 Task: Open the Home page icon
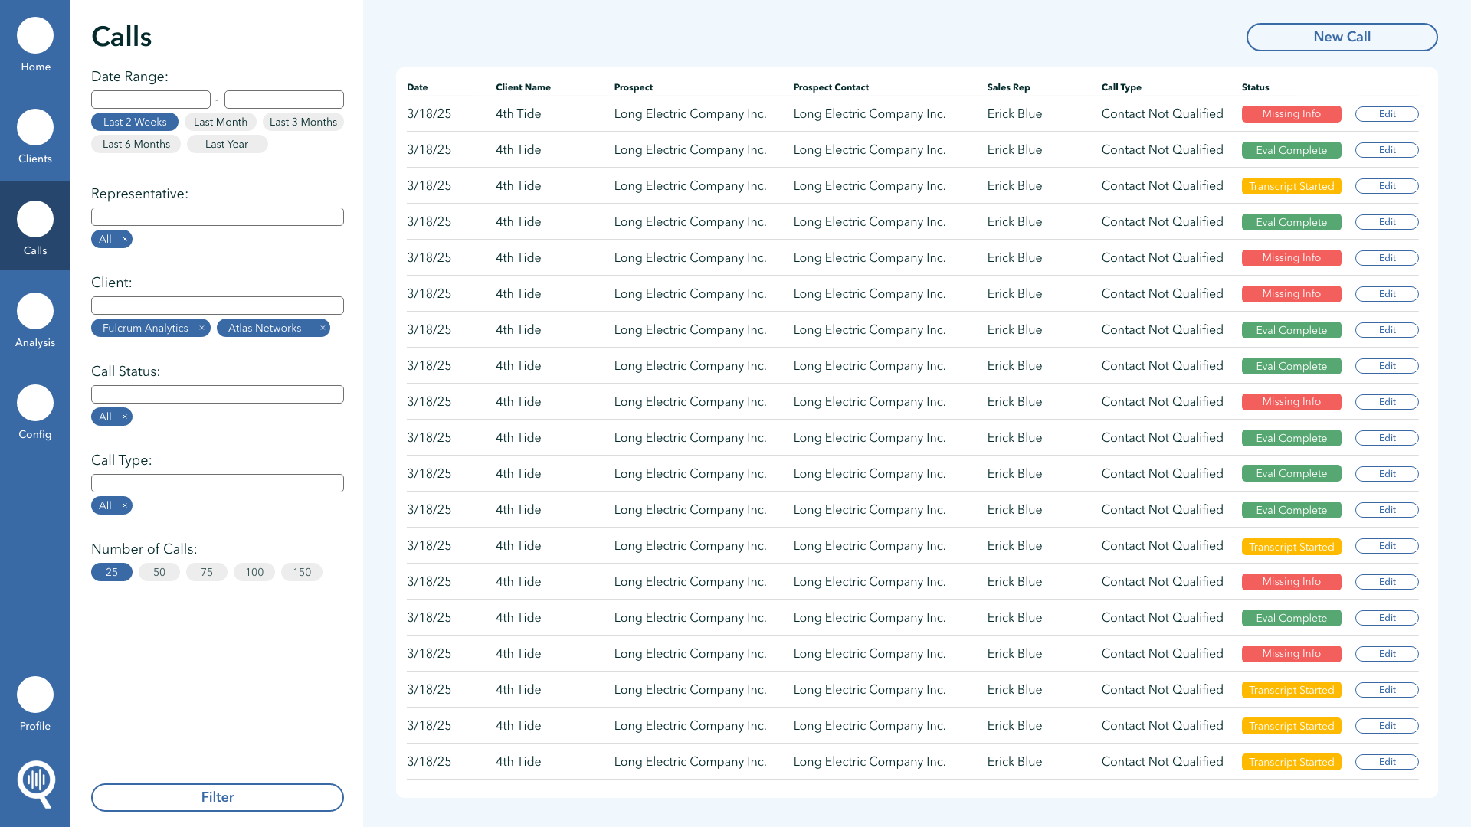click(x=35, y=36)
